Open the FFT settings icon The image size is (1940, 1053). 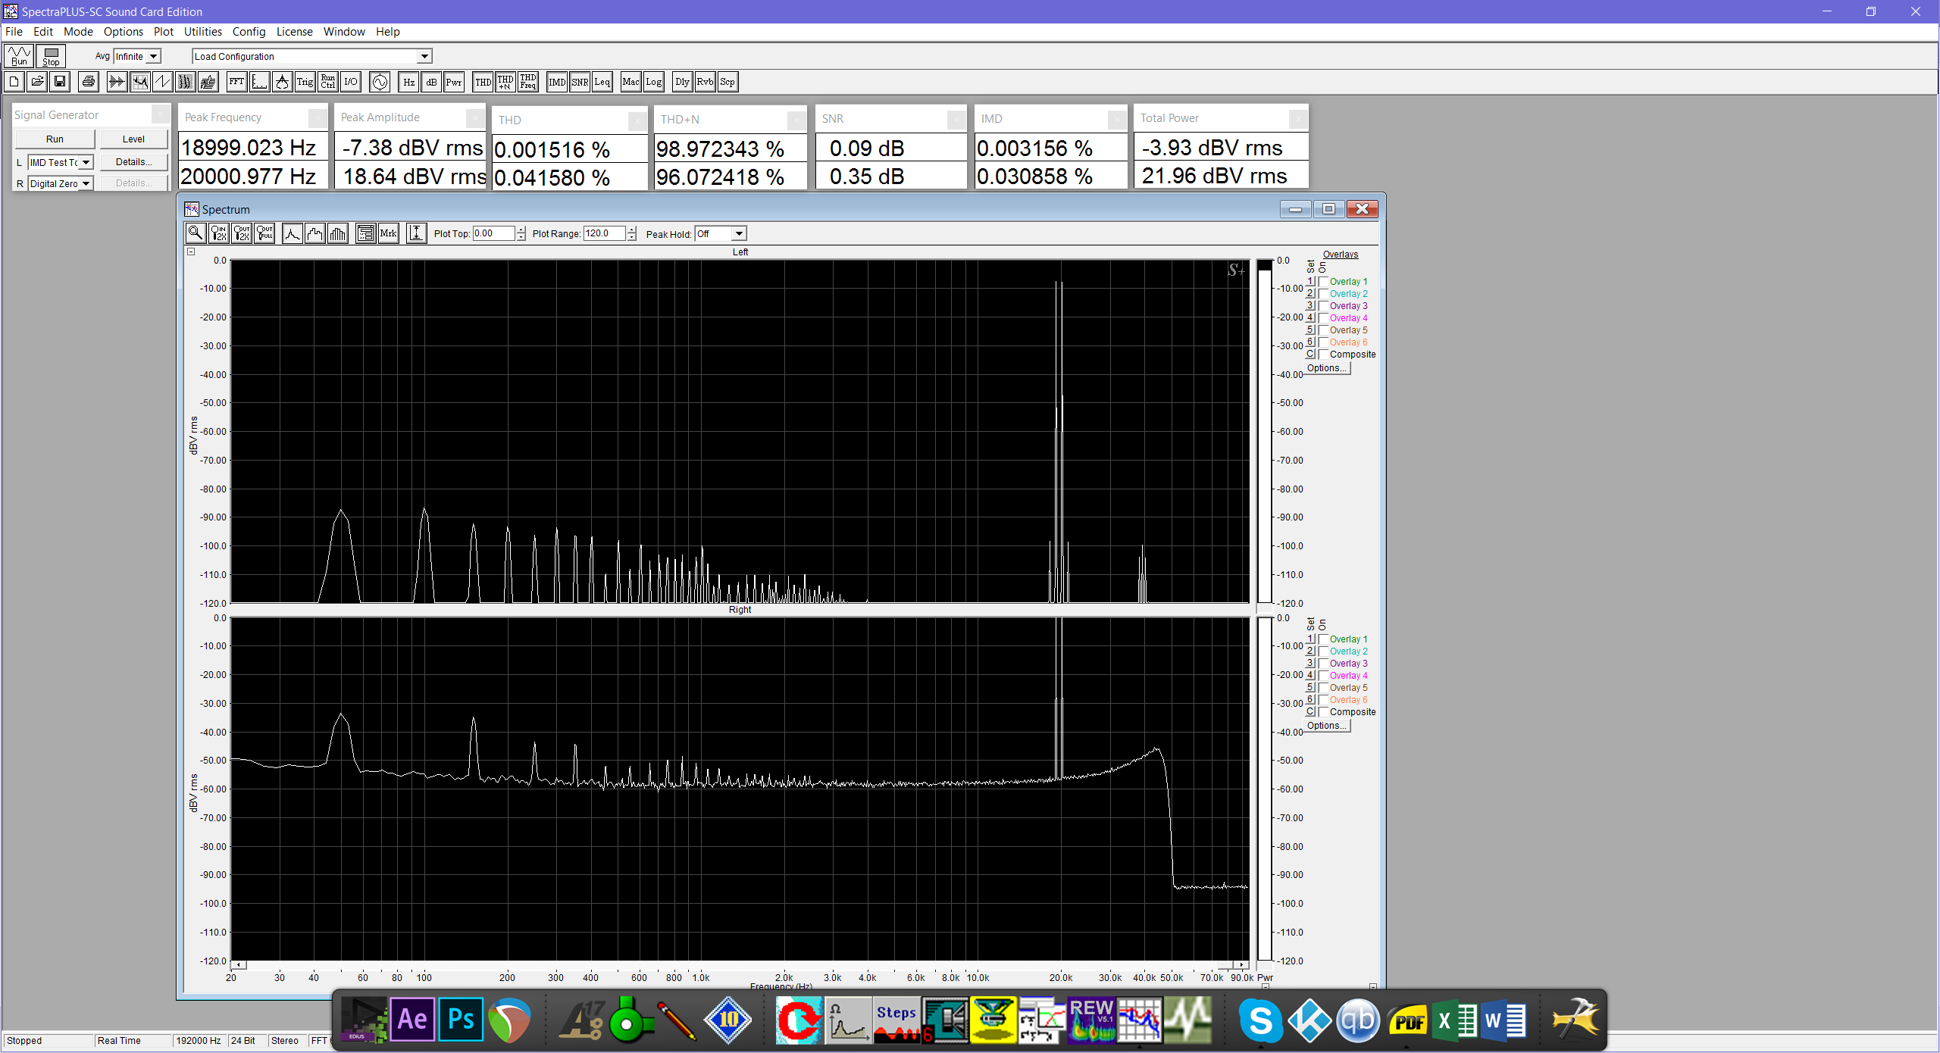(237, 82)
